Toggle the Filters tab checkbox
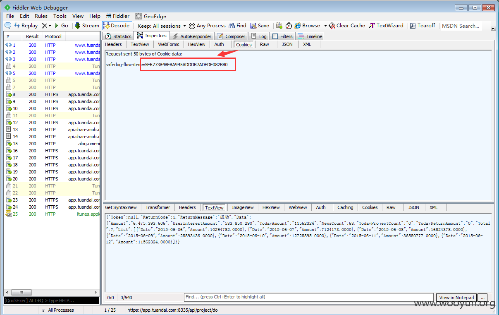 [x=275, y=36]
